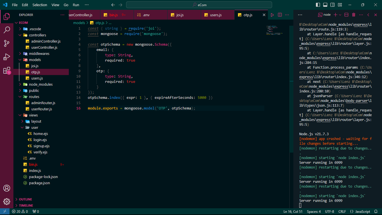
Task: Go to line via Ln 16, Col 51
Action: click(x=293, y=211)
